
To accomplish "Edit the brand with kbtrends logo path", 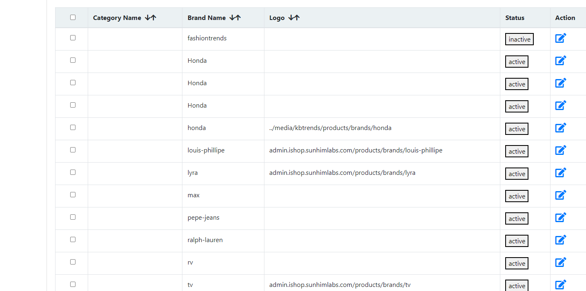I will (561, 128).
